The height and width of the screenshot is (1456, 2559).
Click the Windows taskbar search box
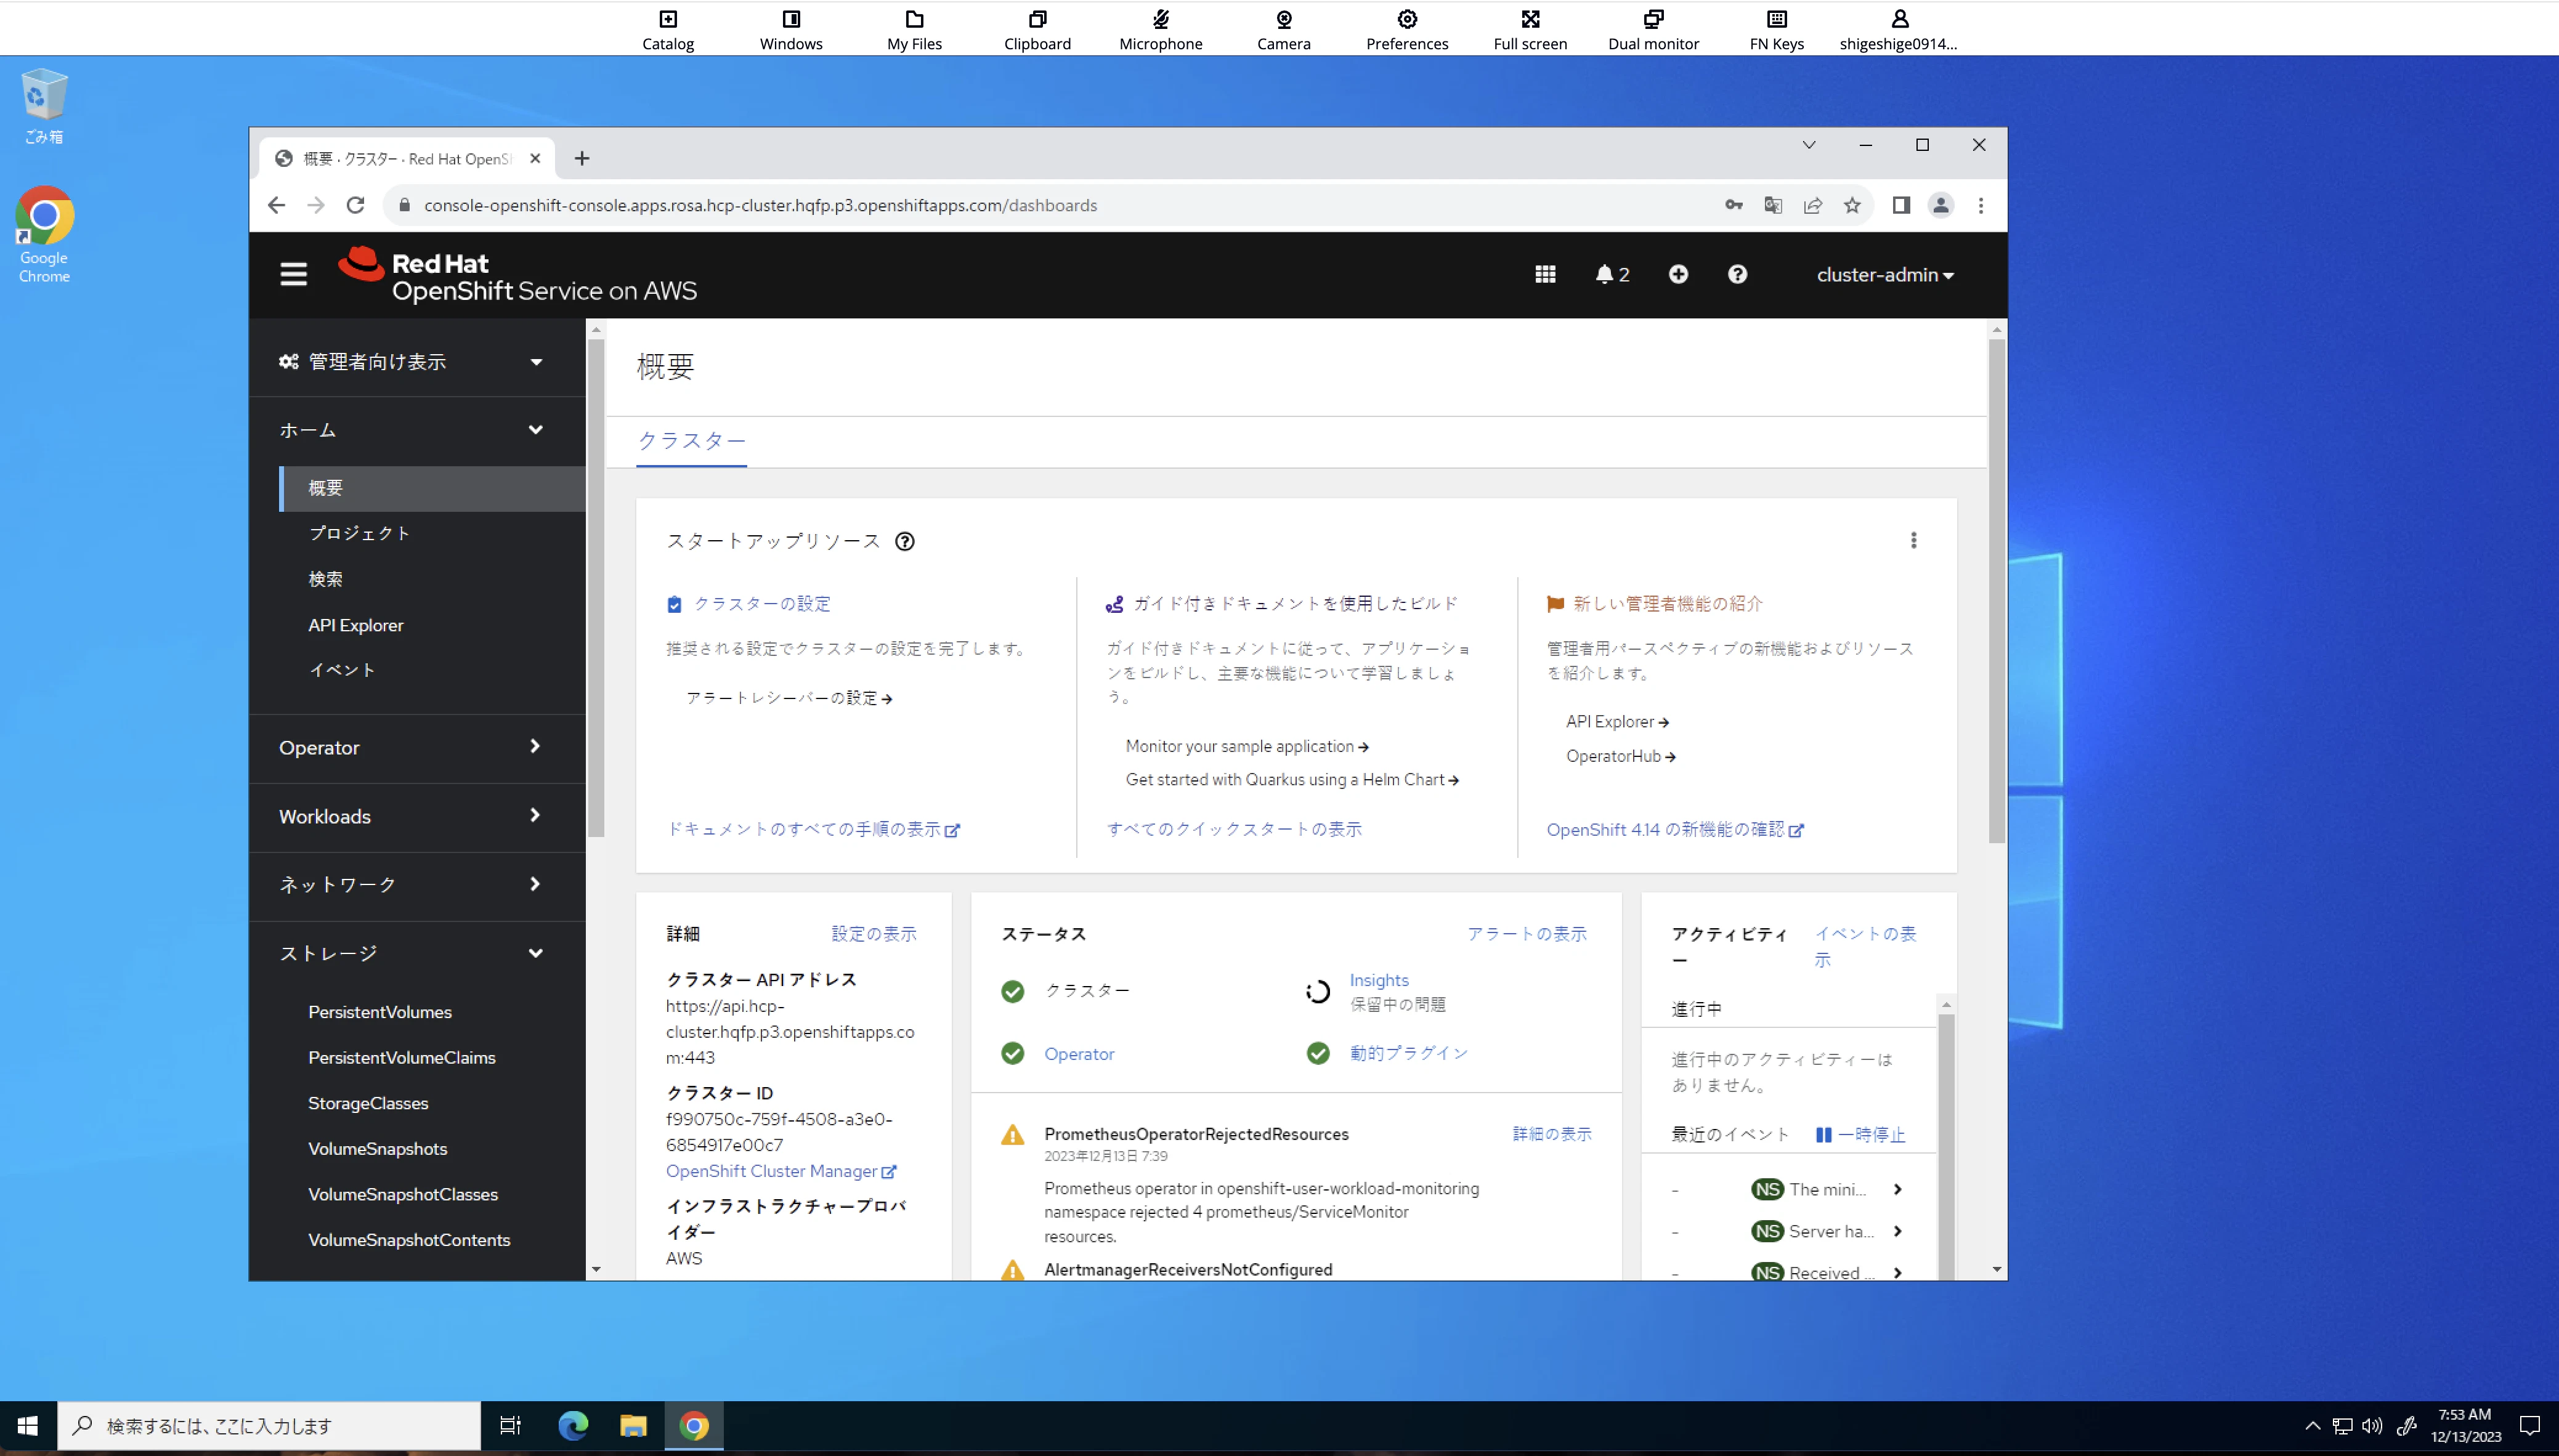[x=269, y=1426]
